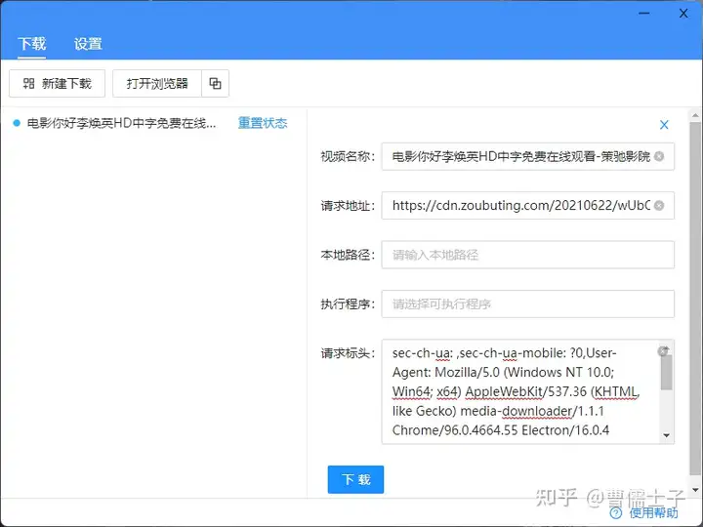Click the panel scrollbar down arrow

[x=696, y=490]
